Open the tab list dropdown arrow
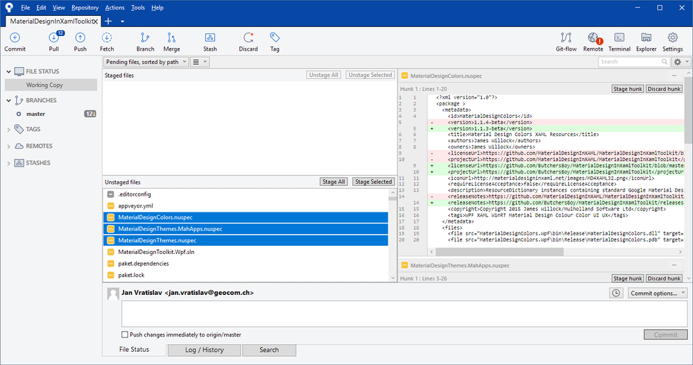Screen dimensions: 693x365 pos(122,22)
